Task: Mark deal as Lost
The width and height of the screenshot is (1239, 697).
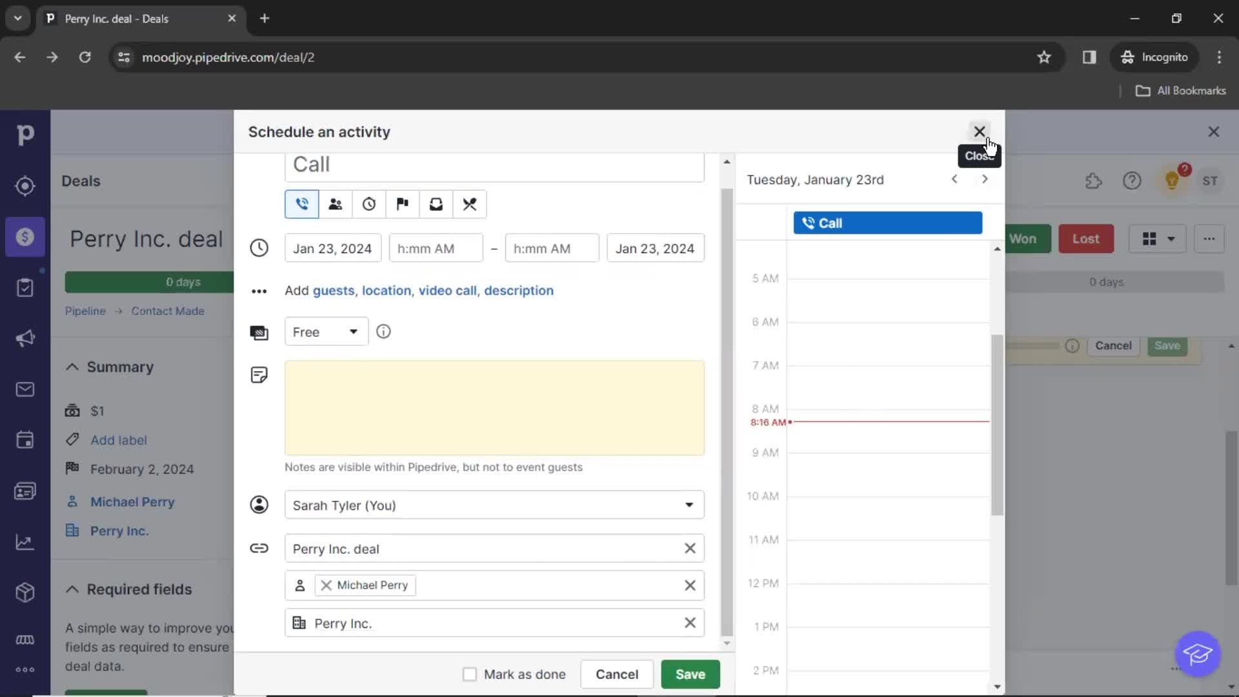Action: coord(1086,239)
